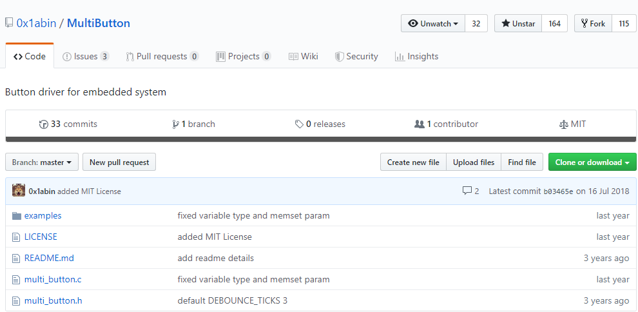Screen dimensions: 638x312
Task: Click the comments speech bubble icon
Action: tap(467, 191)
